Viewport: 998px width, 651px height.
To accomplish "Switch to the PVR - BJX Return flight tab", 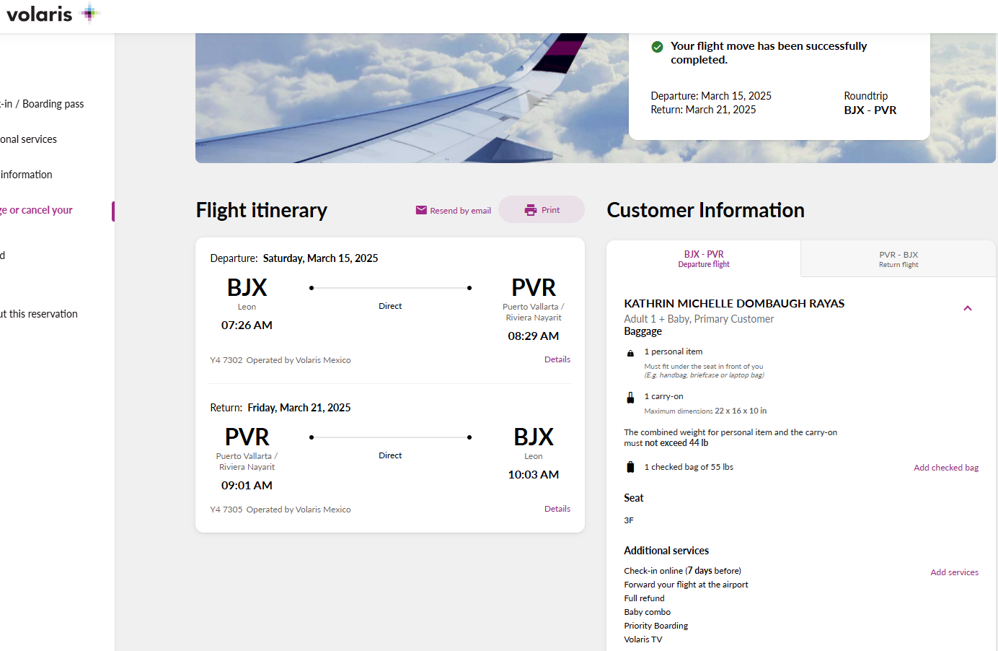I will pyautogui.click(x=898, y=258).
